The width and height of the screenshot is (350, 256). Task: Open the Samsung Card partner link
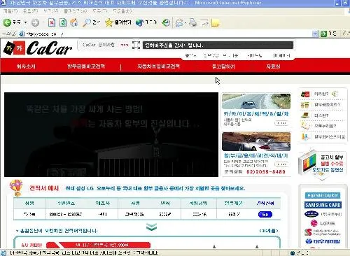[x=323, y=205]
